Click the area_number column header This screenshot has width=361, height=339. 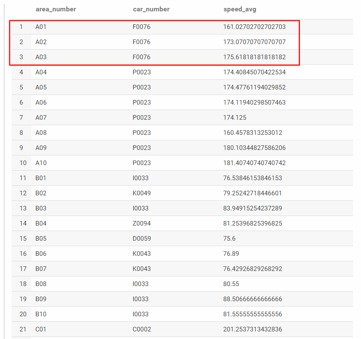coord(56,9)
